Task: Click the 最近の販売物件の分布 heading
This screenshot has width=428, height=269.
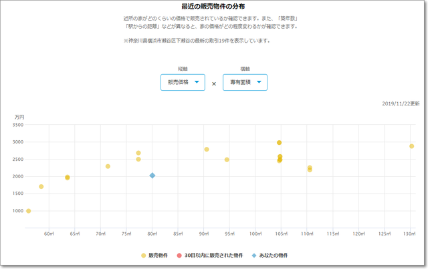Action: coord(213,6)
